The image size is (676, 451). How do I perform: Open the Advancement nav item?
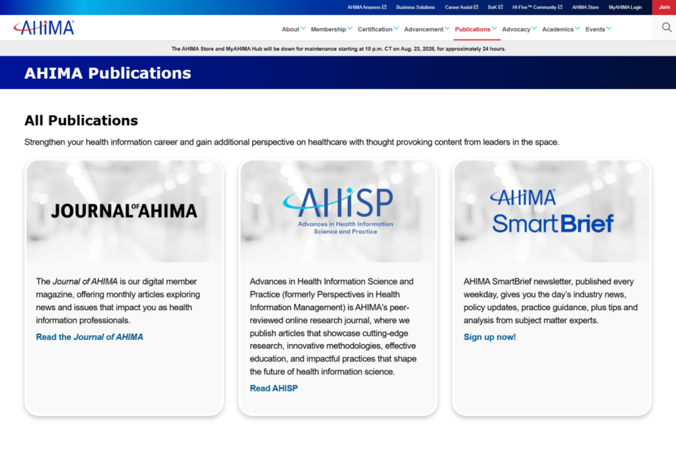click(423, 29)
